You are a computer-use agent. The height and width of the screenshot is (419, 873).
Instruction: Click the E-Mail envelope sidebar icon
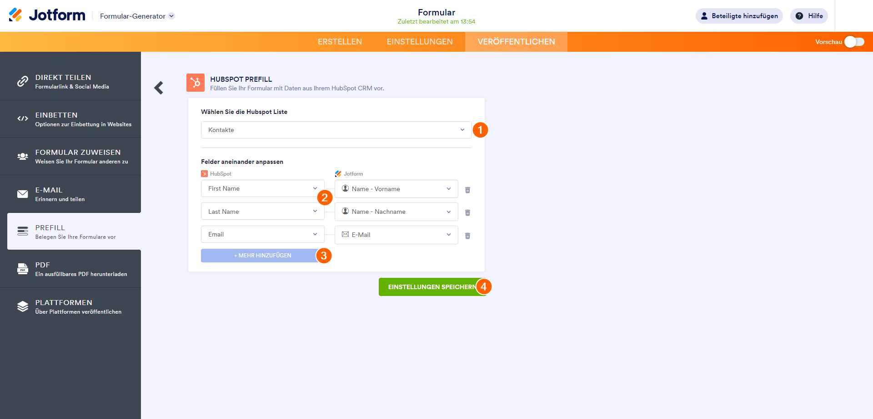click(x=23, y=194)
